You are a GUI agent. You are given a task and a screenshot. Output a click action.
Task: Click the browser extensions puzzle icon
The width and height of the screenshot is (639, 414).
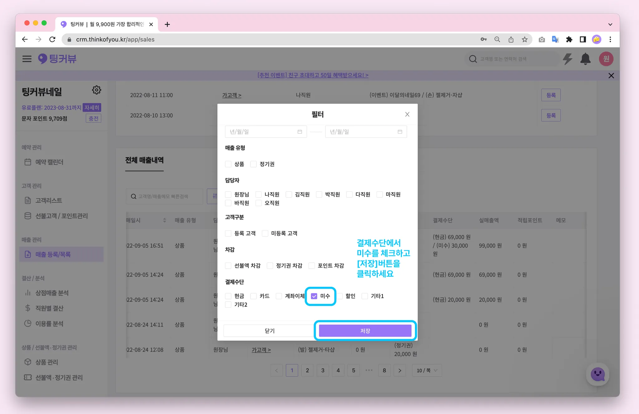(569, 39)
